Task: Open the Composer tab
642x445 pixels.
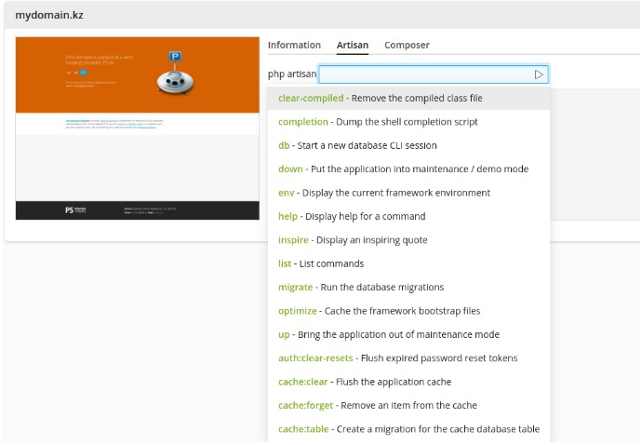Action: (407, 45)
